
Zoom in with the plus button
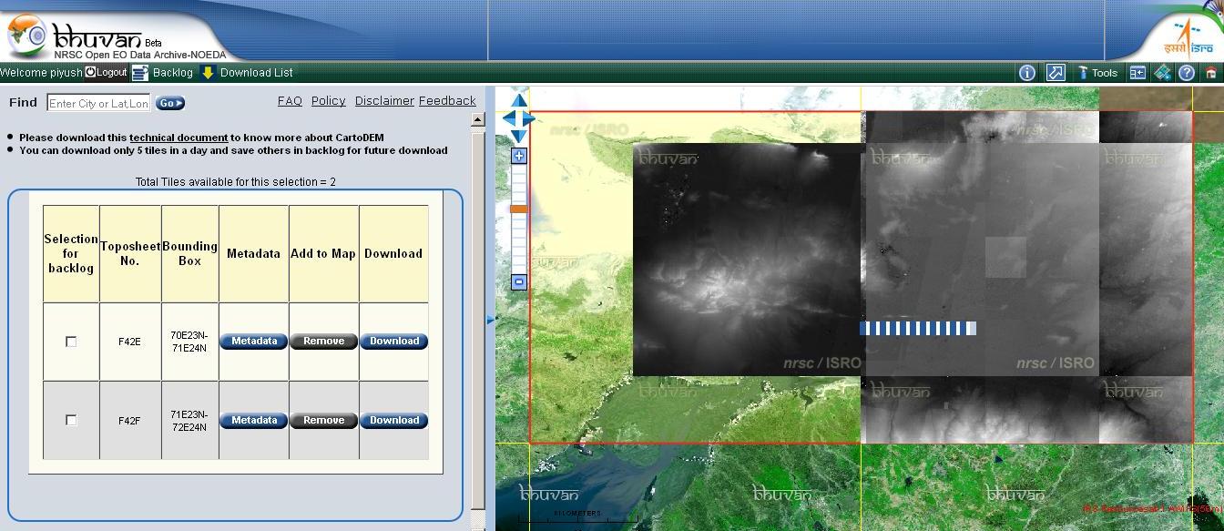[x=519, y=156]
